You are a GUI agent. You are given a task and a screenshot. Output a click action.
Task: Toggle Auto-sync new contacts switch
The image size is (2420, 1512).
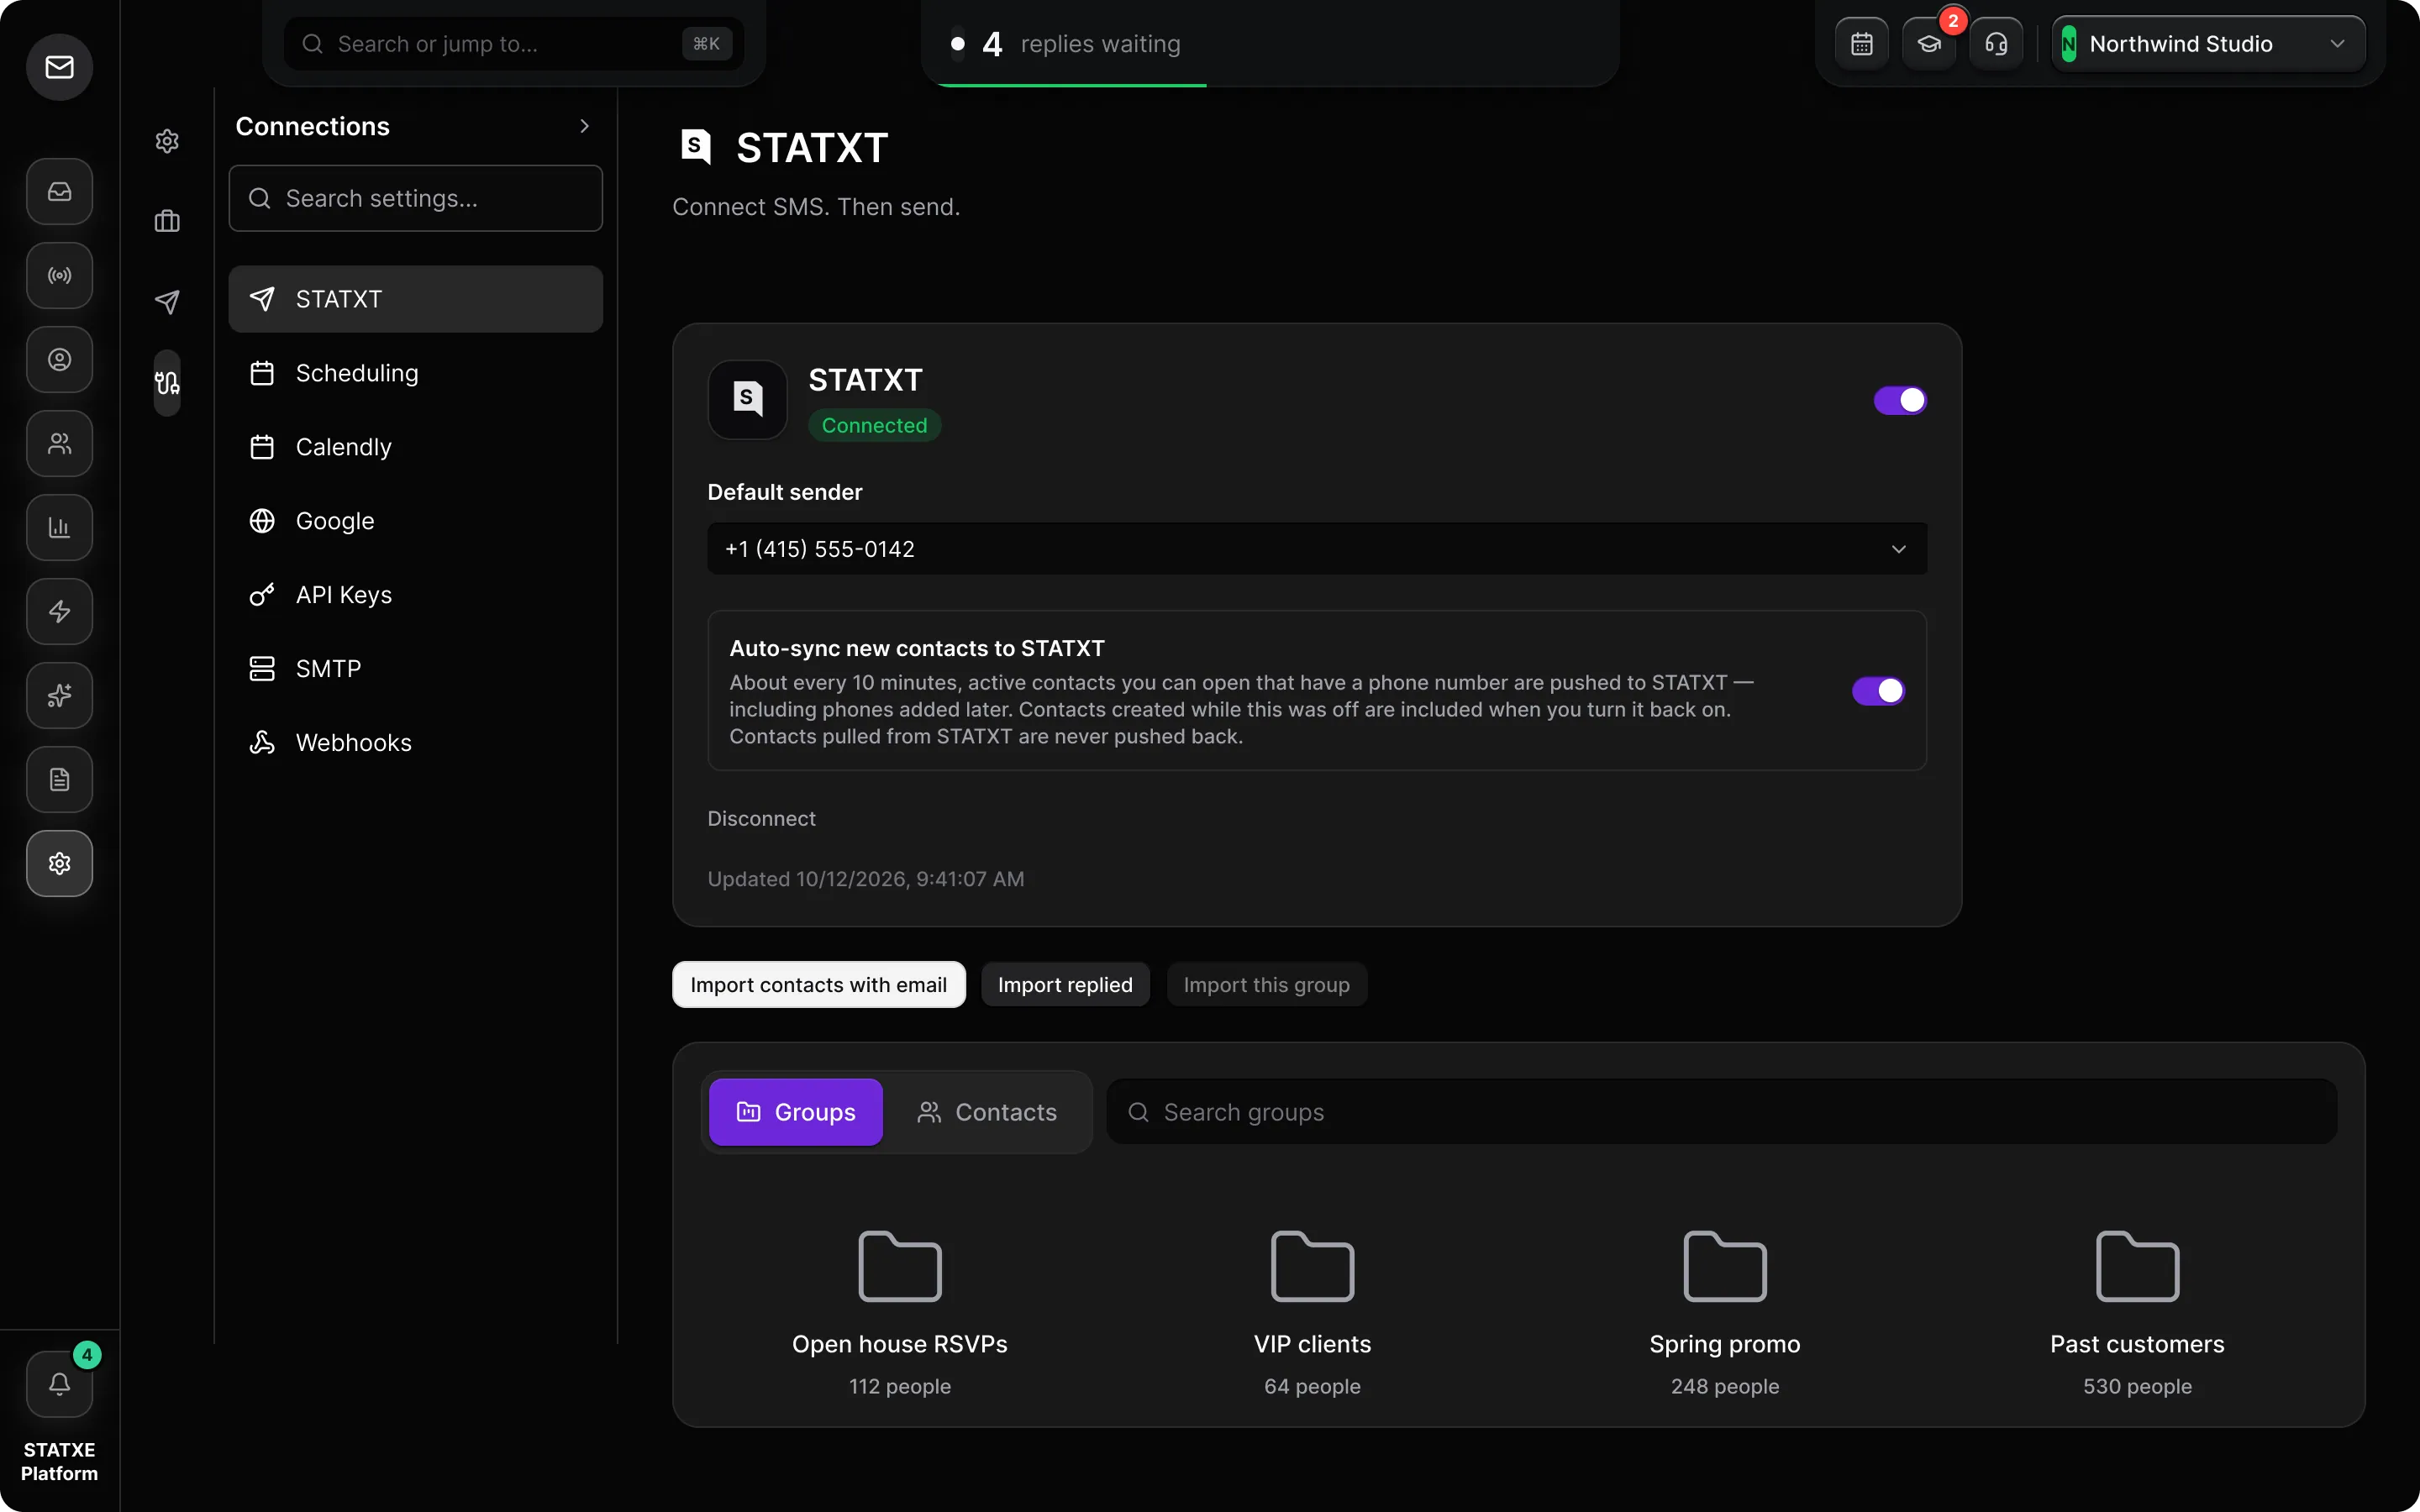tap(1878, 691)
